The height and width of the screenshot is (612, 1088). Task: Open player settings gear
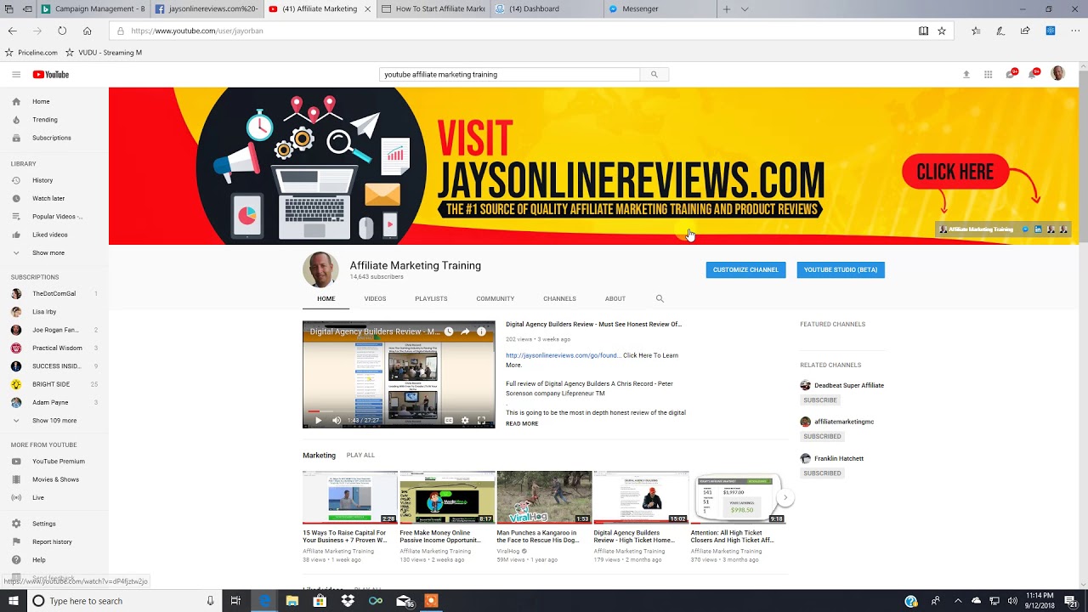click(465, 420)
